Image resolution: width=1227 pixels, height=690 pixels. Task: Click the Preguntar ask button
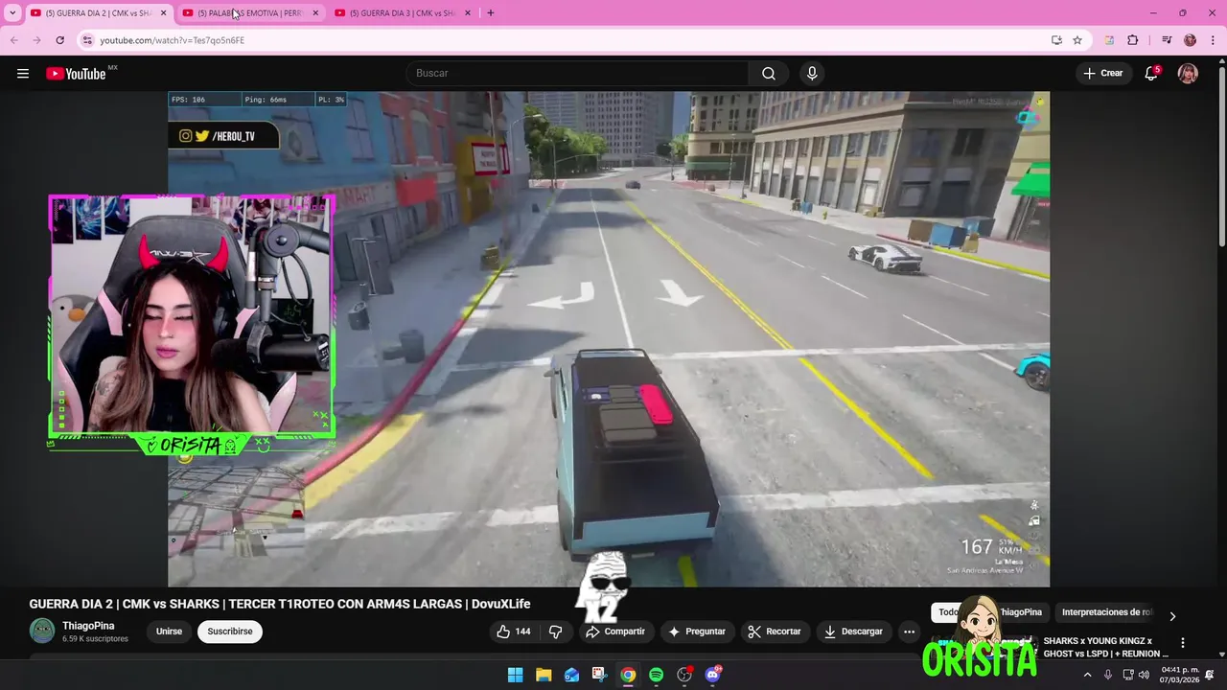pyautogui.click(x=697, y=632)
